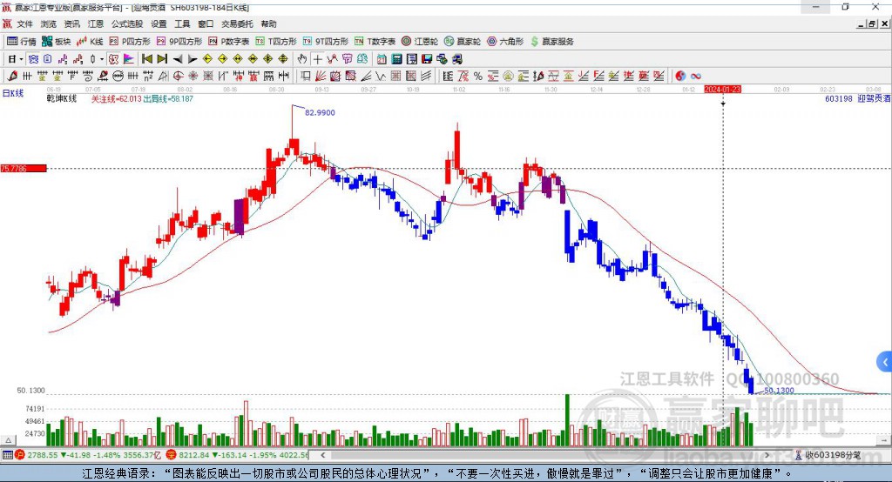This screenshot has height=482, width=892.
Task: Select the red fan-lines Gann angle tool
Action: (x=321, y=76)
